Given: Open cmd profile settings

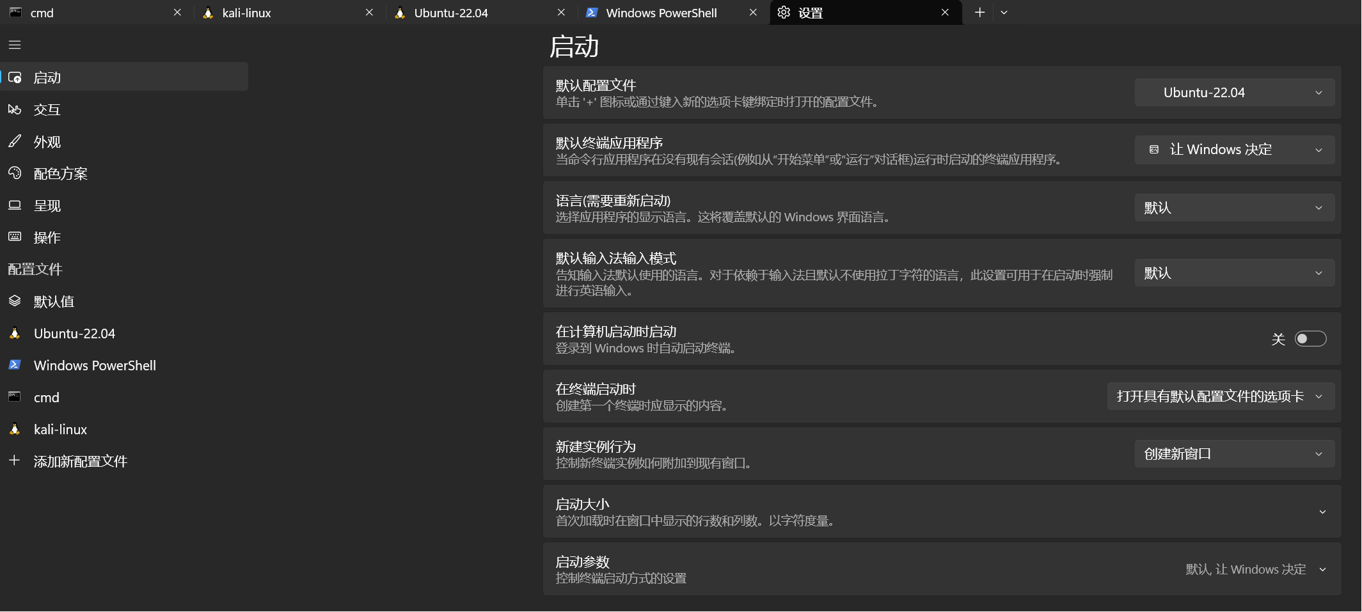Looking at the screenshot, I should pyautogui.click(x=124, y=397).
